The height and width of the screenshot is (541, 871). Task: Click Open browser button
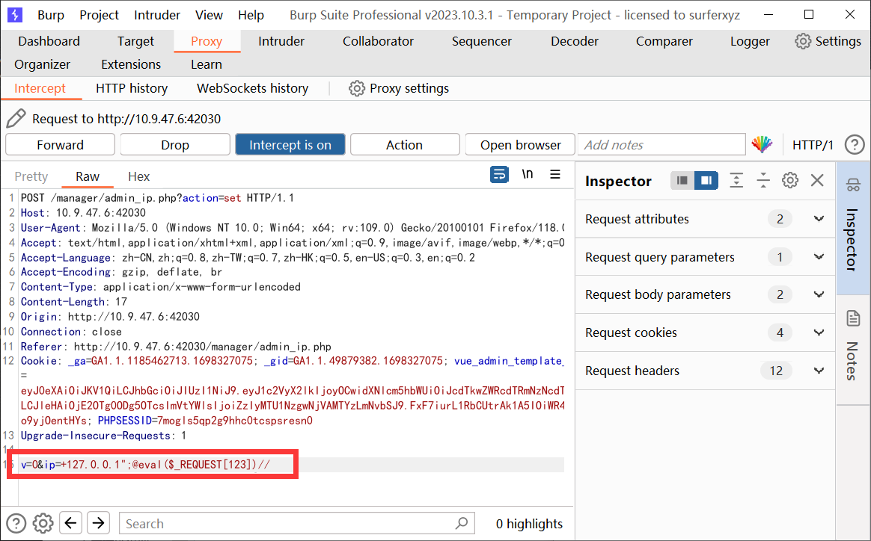521,145
